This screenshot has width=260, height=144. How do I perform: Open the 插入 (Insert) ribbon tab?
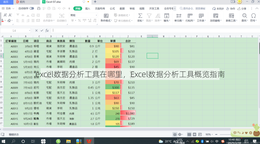[x=88, y=9]
